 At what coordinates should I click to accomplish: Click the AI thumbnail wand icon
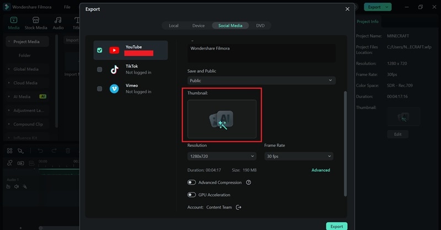222,119
